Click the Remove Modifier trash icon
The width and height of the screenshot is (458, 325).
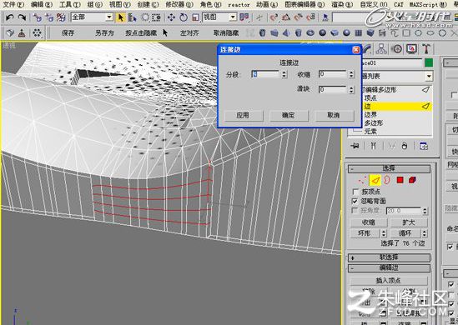click(405, 146)
